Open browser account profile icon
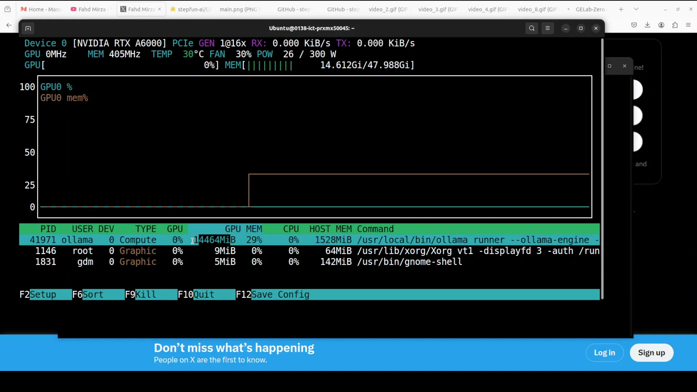This screenshot has width=697, height=392. click(661, 25)
